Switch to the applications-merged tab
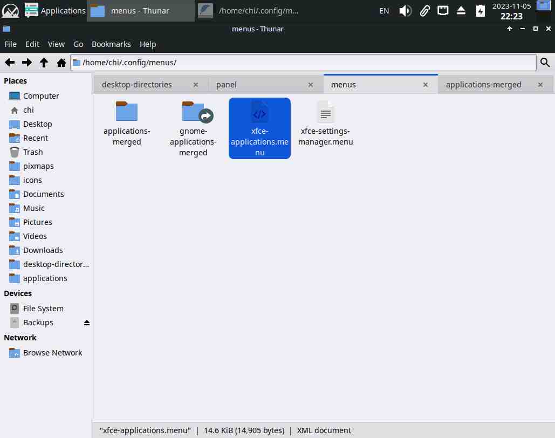This screenshot has width=555, height=438. 484,85
